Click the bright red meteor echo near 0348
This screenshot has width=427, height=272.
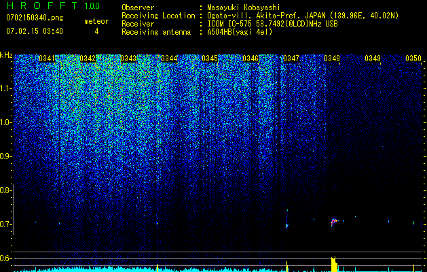(334, 221)
